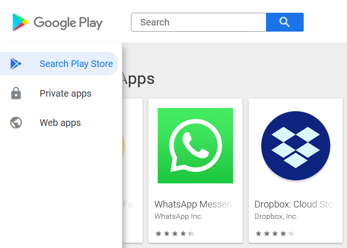
Task: Click the Dropbox star rating
Action: click(275, 233)
